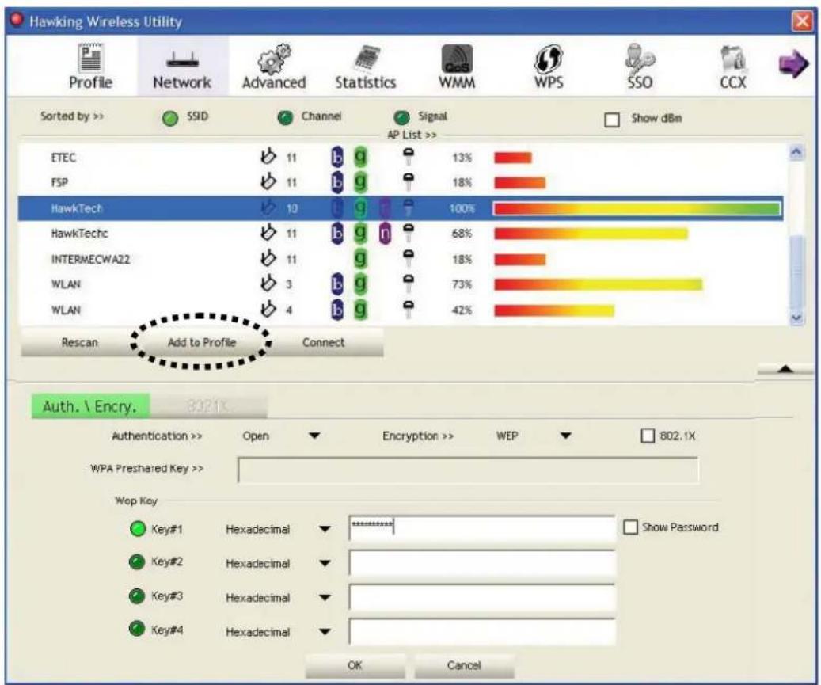Switch to the Auth. \ Encry. tab
This screenshot has width=821, height=685.
(x=90, y=406)
